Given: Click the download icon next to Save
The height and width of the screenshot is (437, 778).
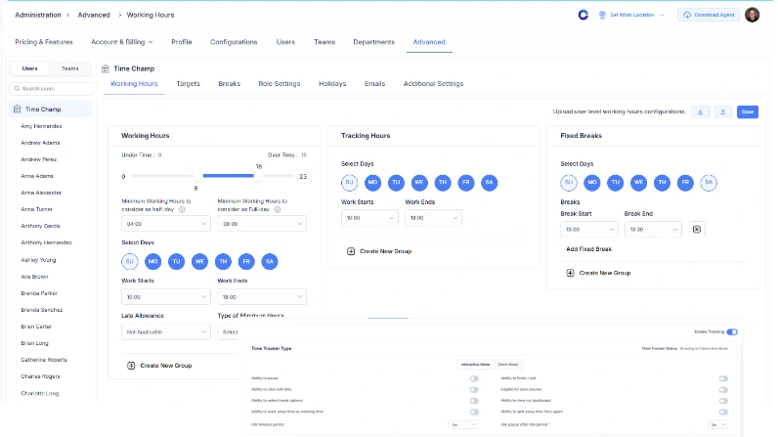Looking at the screenshot, I should [x=700, y=112].
